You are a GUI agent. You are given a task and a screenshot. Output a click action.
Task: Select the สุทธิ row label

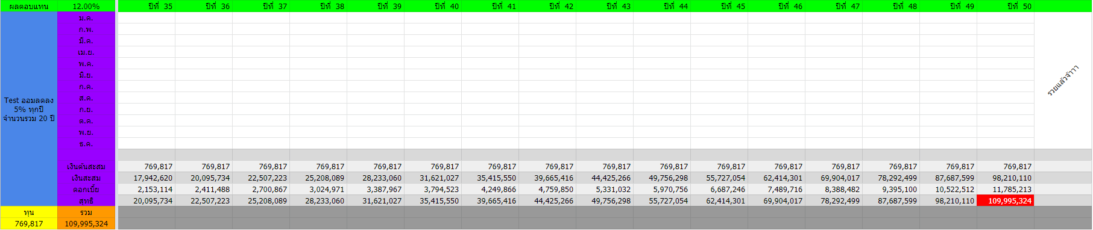click(86, 200)
